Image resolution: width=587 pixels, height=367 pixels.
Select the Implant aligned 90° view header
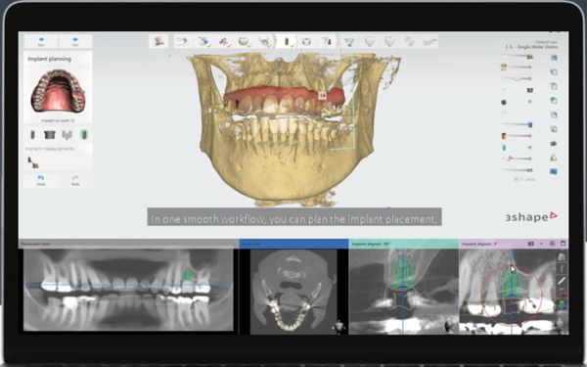(x=403, y=244)
